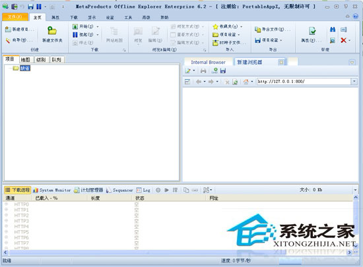363x267 pixels.
Task: Click the play icon in the download progress toolbar
Action: [166, 190]
